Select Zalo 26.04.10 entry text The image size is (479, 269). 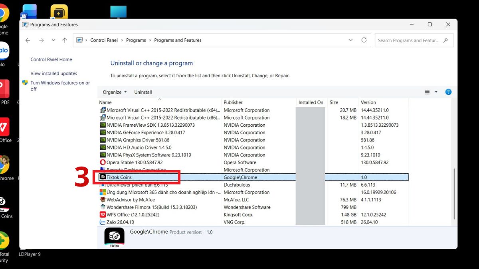pyautogui.click(x=120, y=222)
